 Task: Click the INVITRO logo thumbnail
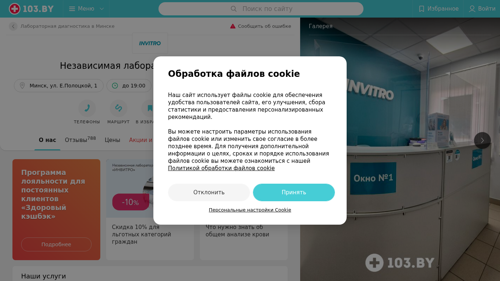coord(150,43)
